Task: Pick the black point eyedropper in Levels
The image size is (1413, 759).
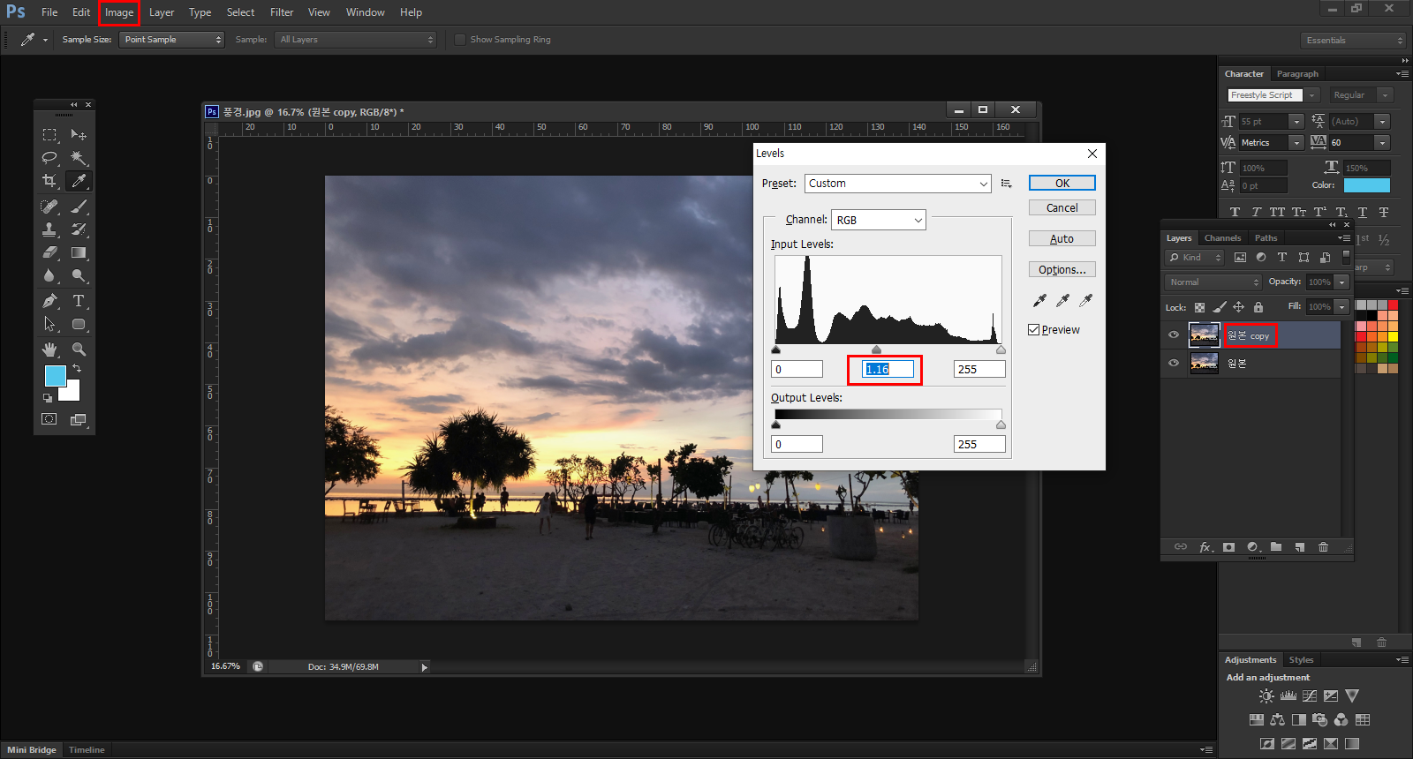Action: pyautogui.click(x=1039, y=301)
